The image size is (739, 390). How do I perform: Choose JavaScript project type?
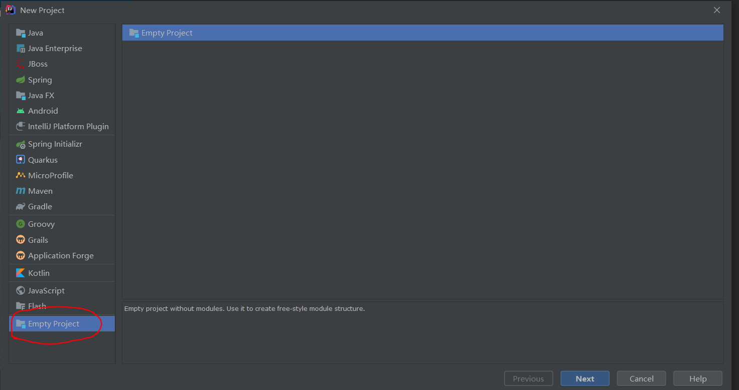(62, 291)
